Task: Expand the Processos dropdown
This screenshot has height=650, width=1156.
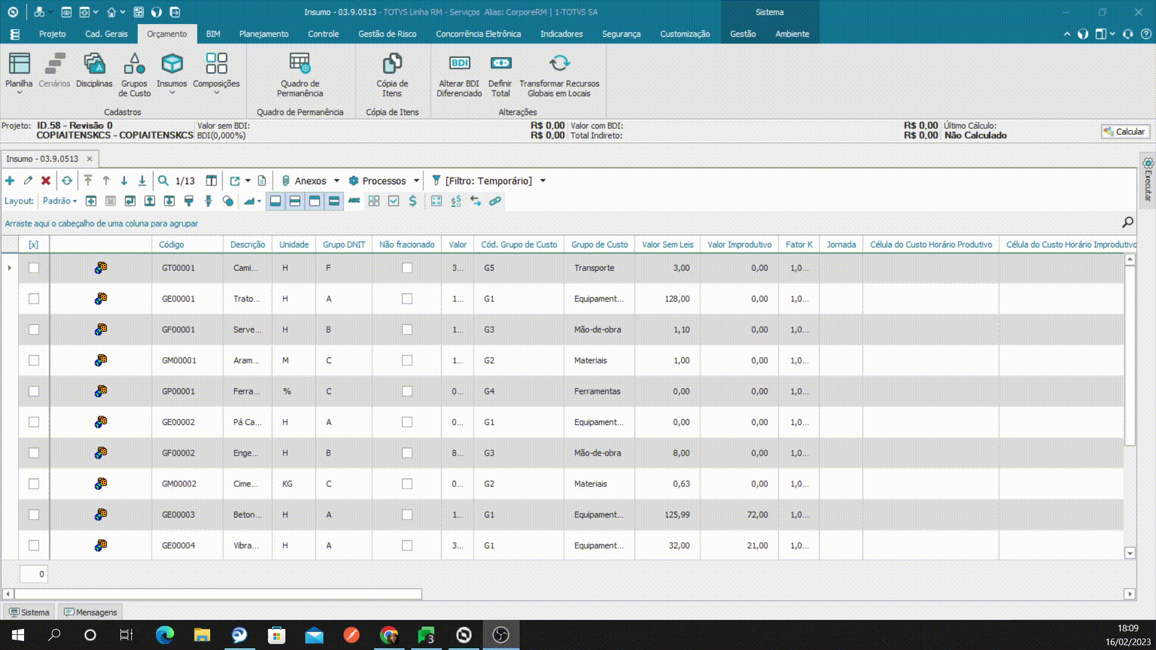Action: coord(416,181)
